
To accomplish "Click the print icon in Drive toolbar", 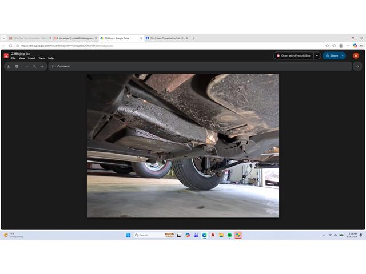I will click(x=17, y=66).
